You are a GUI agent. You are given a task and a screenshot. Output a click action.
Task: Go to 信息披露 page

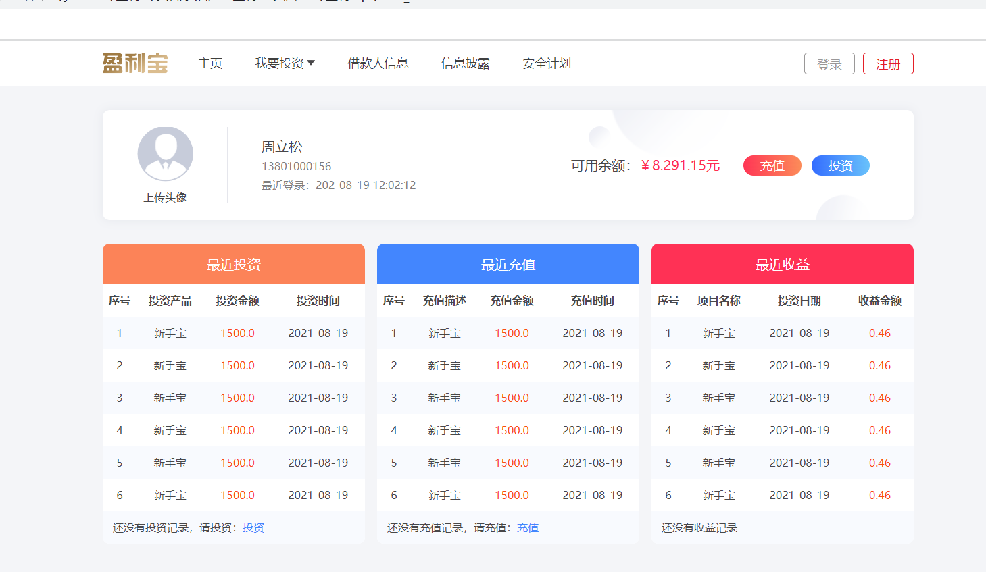coord(466,63)
